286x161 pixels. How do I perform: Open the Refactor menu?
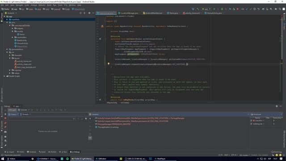point(42,5)
